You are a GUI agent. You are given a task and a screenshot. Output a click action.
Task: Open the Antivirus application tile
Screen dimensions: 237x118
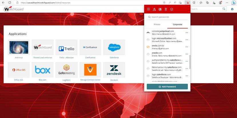click(19, 47)
